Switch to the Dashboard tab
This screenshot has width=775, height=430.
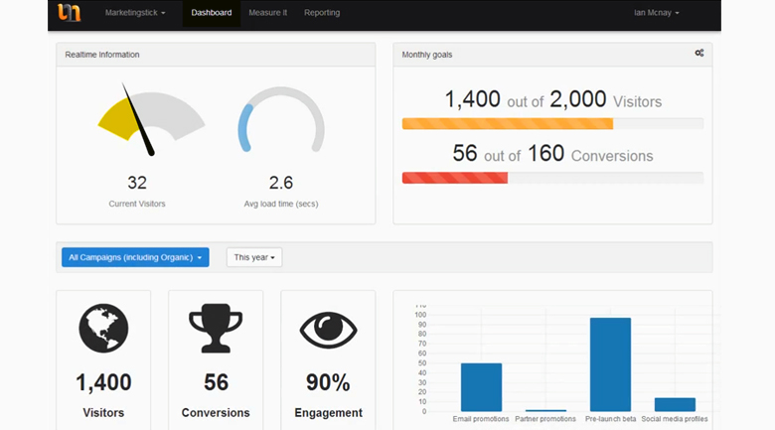pyautogui.click(x=211, y=13)
